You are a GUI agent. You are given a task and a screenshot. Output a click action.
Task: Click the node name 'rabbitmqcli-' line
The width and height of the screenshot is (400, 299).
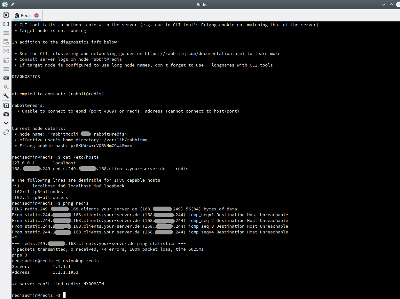pyautogui.click(x=71, y=134)
